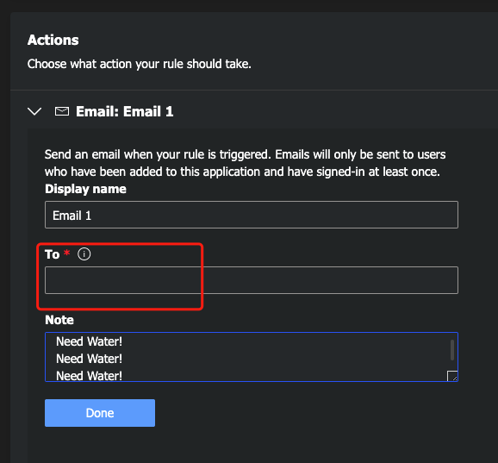
Task: Place cursor on second "Need Water!" line
Action: (89, 359)
